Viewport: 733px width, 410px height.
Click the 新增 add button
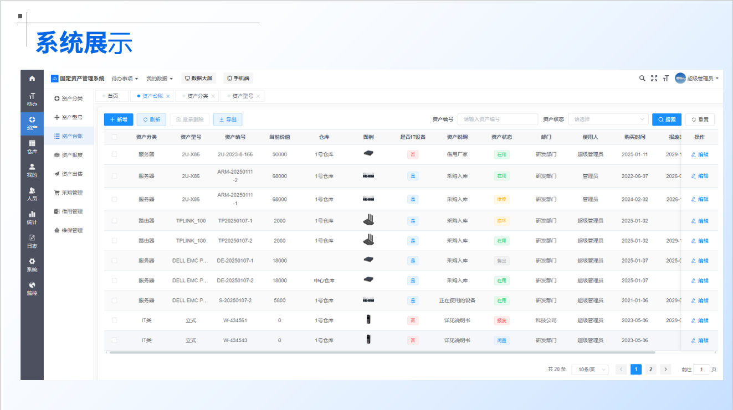tap(119, 120)
